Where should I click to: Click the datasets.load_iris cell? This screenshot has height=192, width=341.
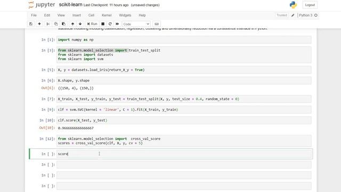(x=184, y=70)
